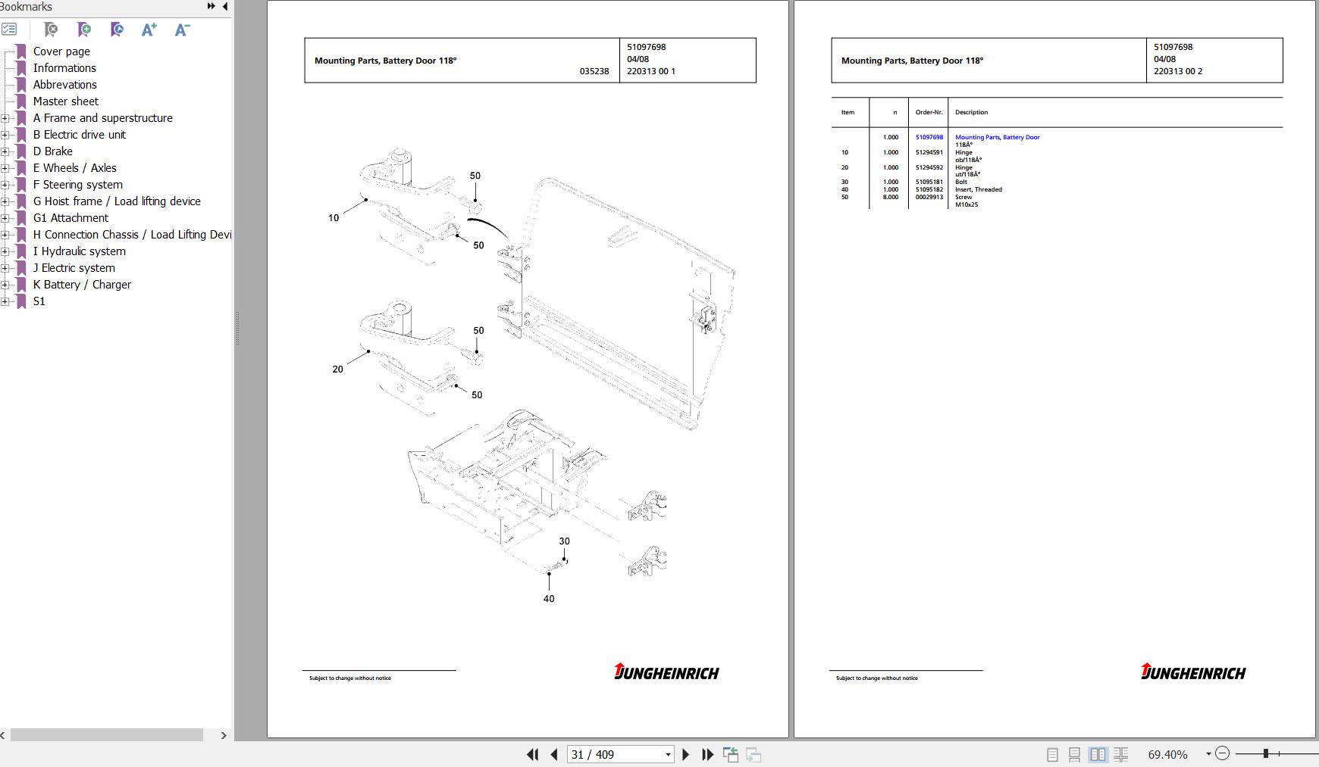Expand the K Battery / Charger bookmark
Viewport: 1319px width, 767px height.
click(x=5, y=285)
